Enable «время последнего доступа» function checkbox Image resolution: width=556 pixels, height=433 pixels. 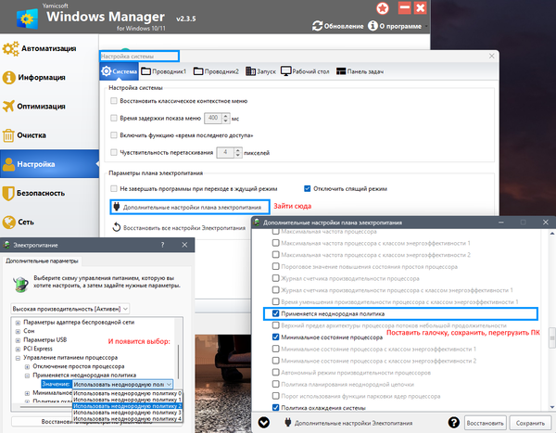pos(114,134)
